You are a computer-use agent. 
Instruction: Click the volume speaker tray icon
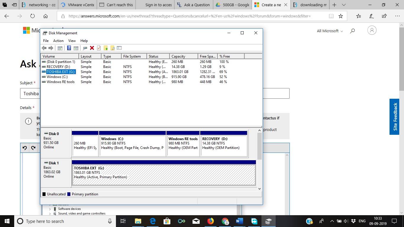point(346,221)
